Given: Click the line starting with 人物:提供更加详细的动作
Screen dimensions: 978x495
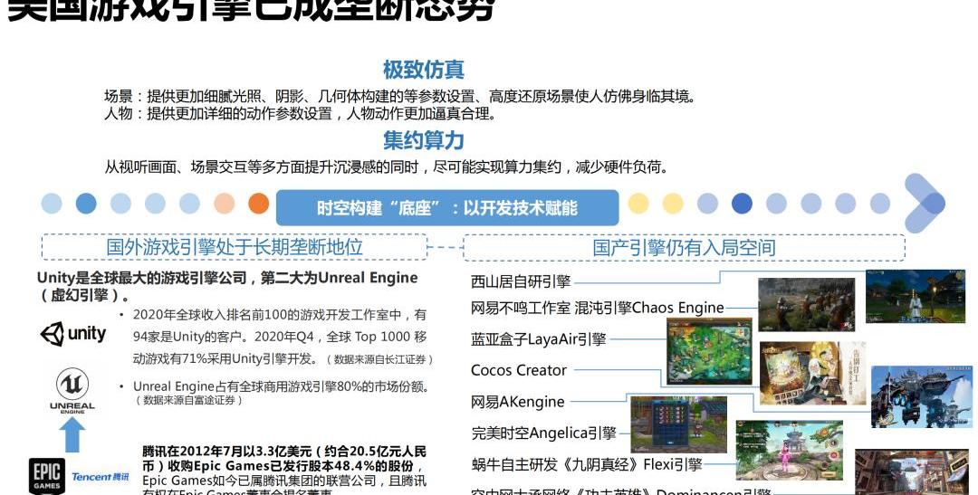Looking at the screenshot, I should pos(300,114).
